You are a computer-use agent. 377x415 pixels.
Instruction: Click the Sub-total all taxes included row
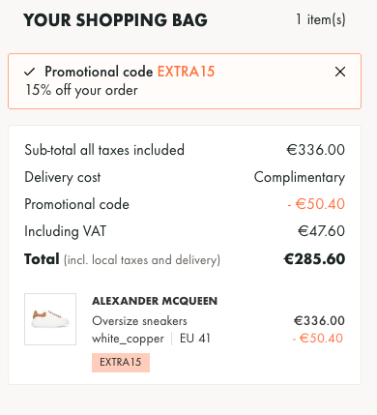pyautogui.click(x=185, y=150)
